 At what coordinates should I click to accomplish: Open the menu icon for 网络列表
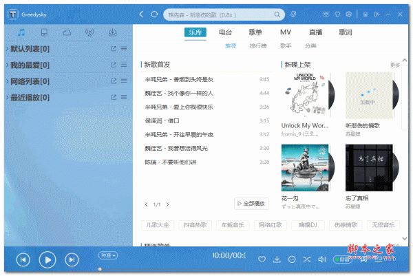tap(124, 81)
